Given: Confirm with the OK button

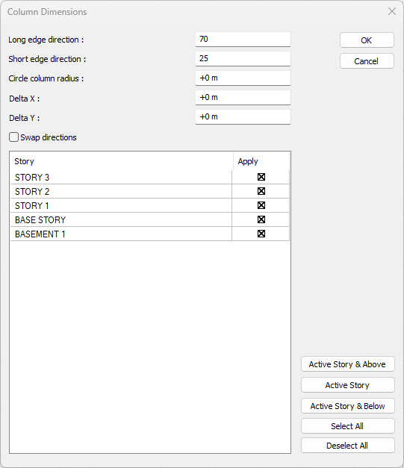Looking at the screenshot, I should [367, 40].
